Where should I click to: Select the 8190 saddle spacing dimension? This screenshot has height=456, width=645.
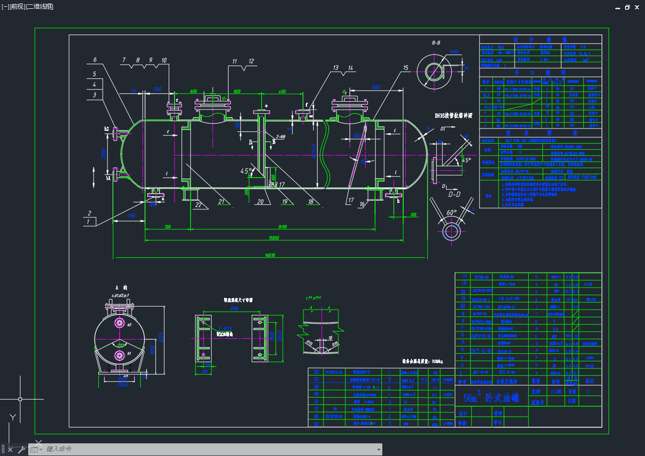tap(283, 227)
